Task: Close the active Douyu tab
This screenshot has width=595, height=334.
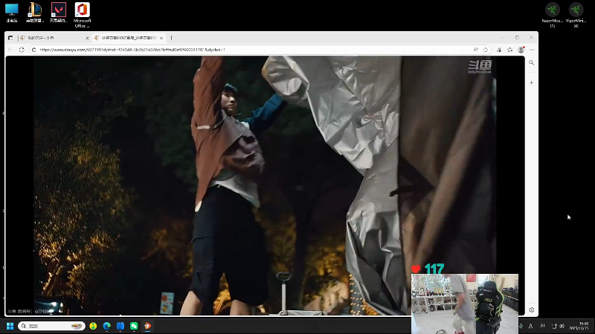Action: pyautogui.click(x=161, y=38)
